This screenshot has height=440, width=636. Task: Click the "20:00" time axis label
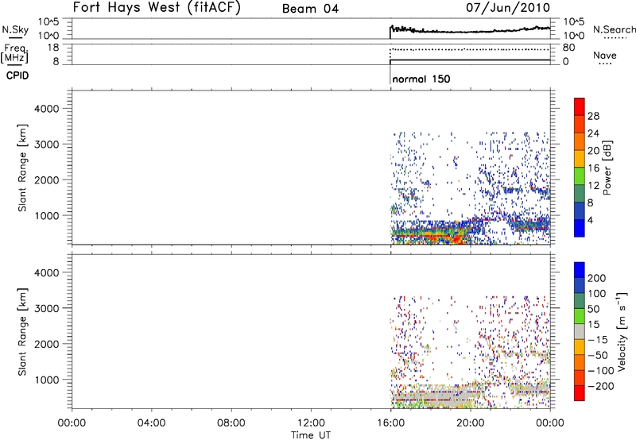(x=471, y=423)
